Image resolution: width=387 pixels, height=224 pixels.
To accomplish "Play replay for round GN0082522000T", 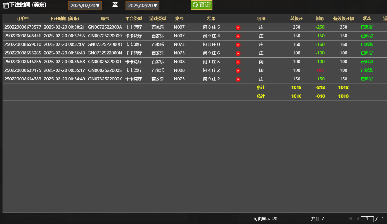I will 238,62.
